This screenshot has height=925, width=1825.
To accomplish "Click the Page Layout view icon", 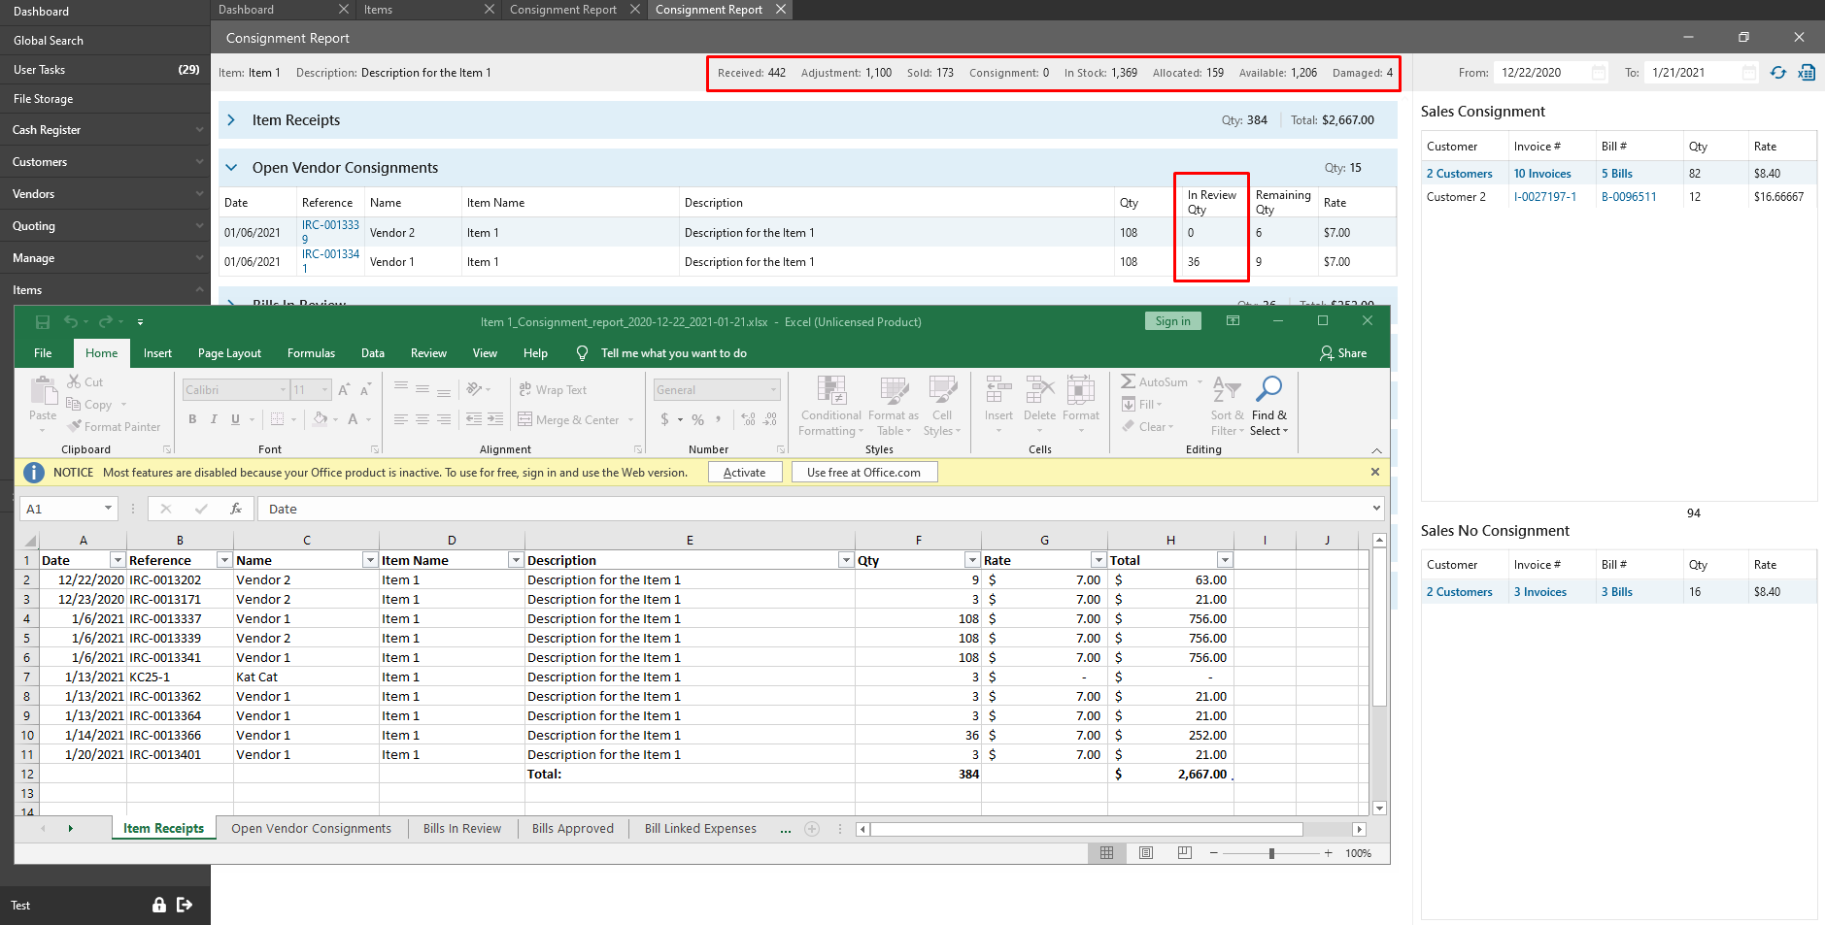I will point(1146,853).
